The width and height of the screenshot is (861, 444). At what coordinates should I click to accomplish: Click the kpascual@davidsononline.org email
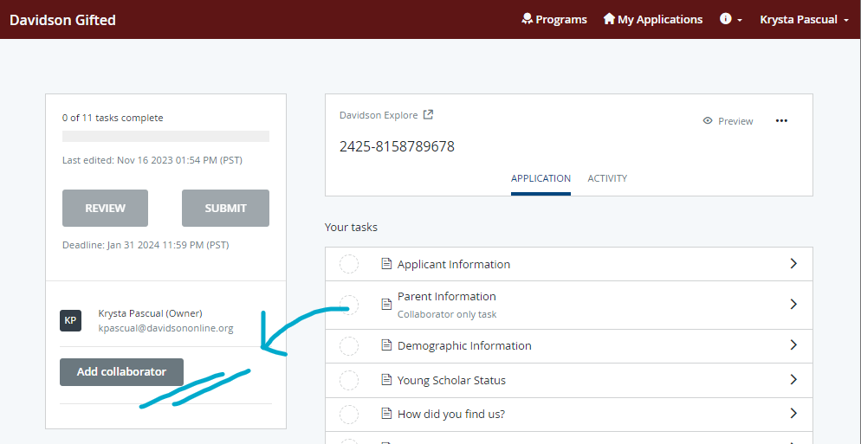165,328
